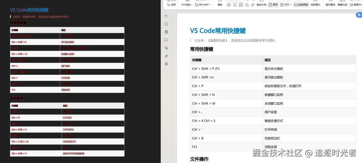Click 播放 to start slideshow
The height and width of the screenshot is (163, 362).
click(x=220, y=5)
